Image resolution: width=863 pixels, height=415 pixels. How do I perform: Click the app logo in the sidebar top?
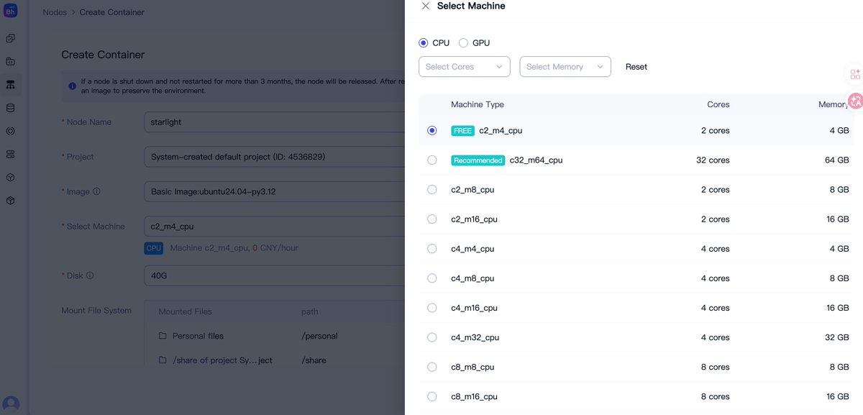point(11,10)
